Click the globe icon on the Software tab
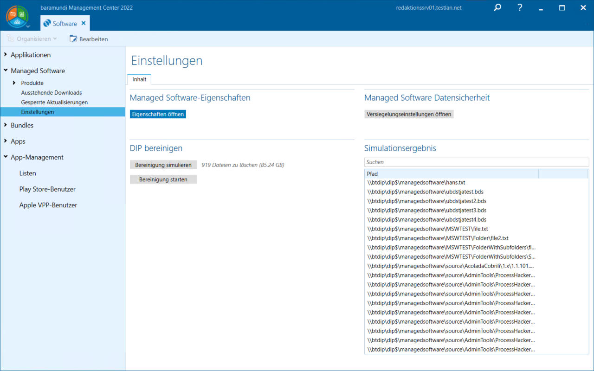This screenshot has width=594, height=371. click(47, 24)
